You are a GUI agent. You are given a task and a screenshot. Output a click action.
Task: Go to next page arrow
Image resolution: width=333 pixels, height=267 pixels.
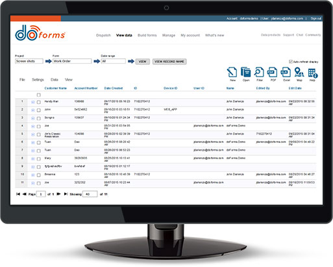[58, 194]
